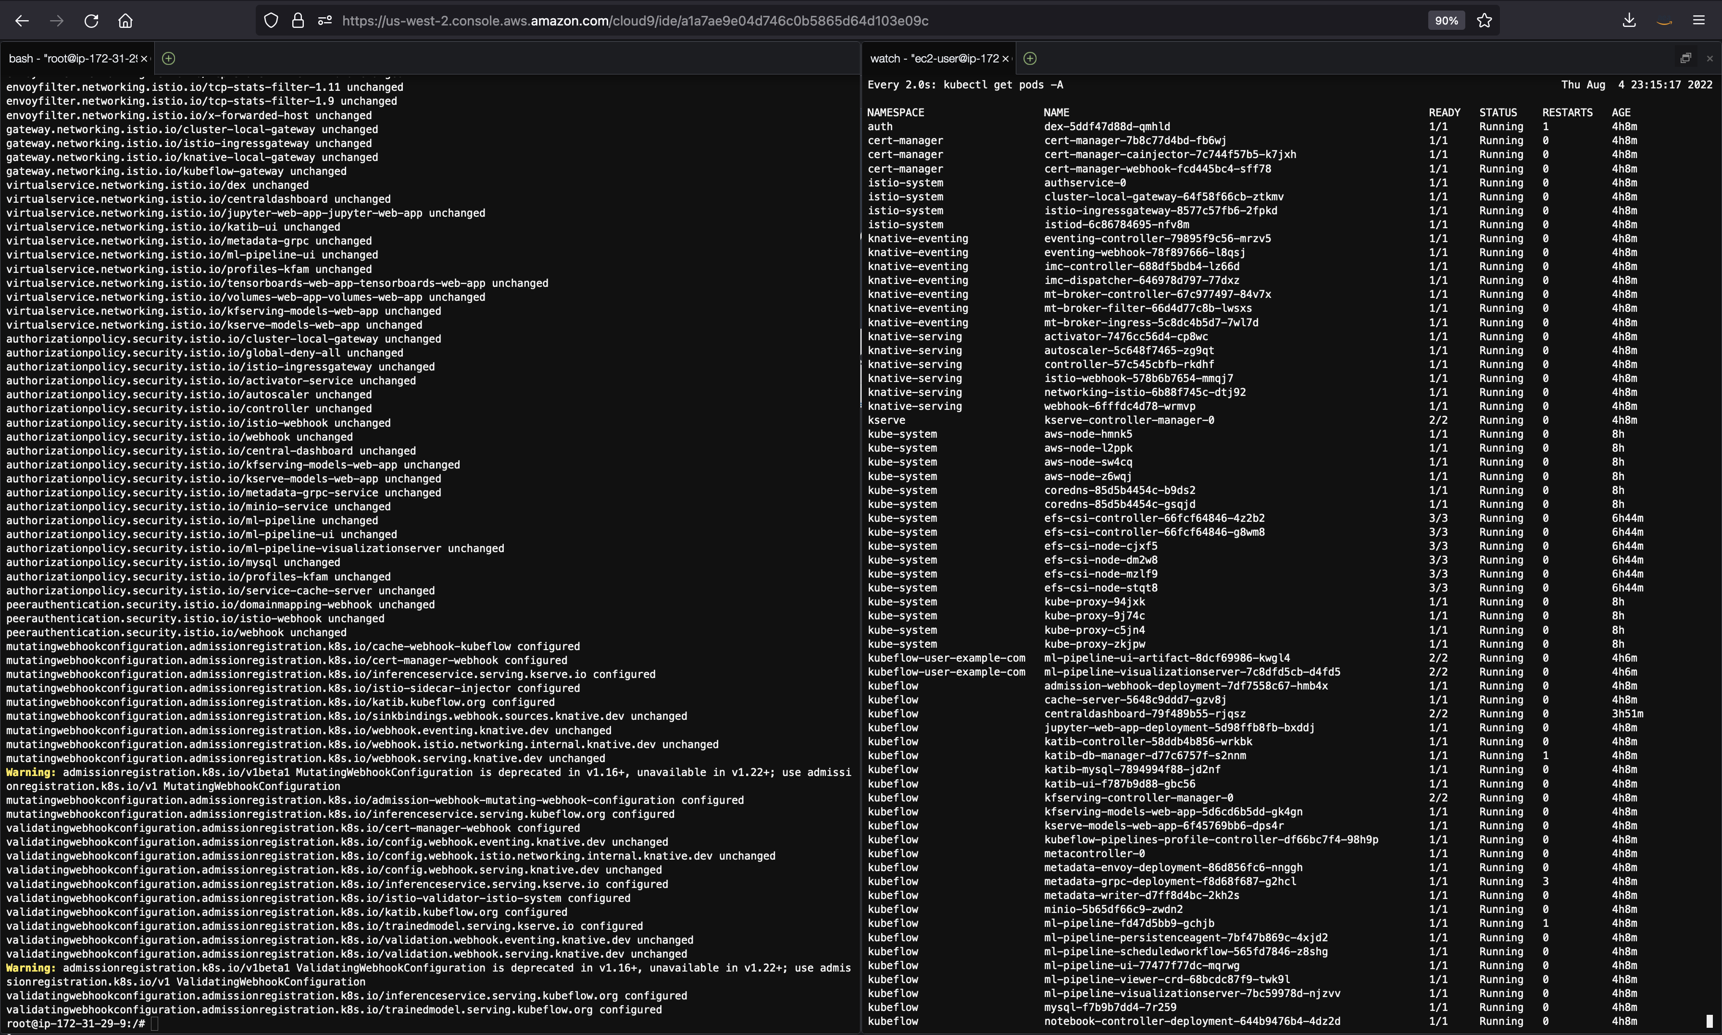
Task: Click the pane restore/maximize icon
Action: pyautogui.click(x=1686, y=58)
